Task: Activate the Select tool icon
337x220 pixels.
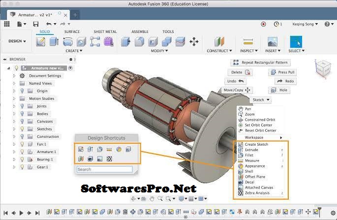Action: click(296, 41)
